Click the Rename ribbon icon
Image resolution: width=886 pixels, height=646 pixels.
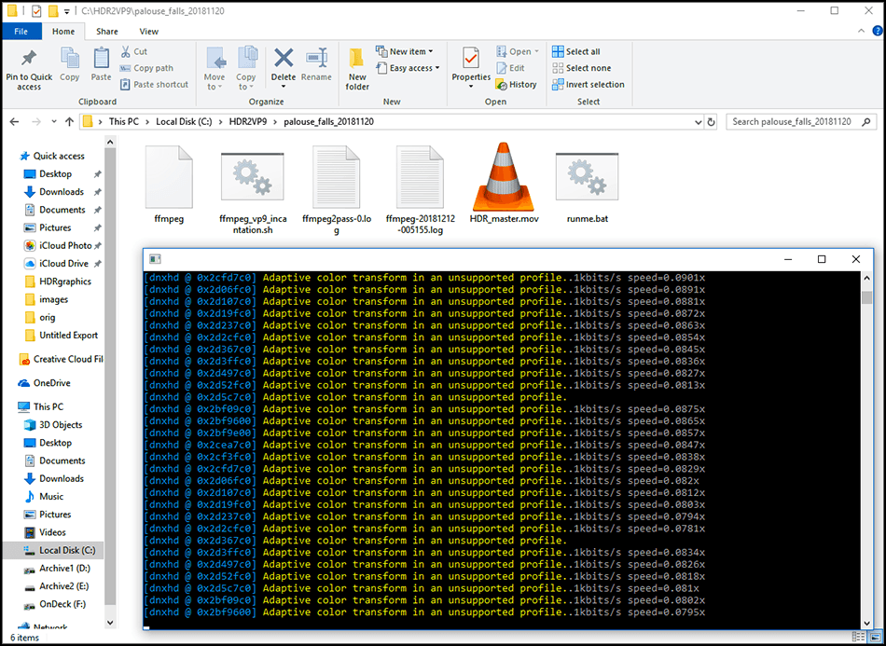316,58
